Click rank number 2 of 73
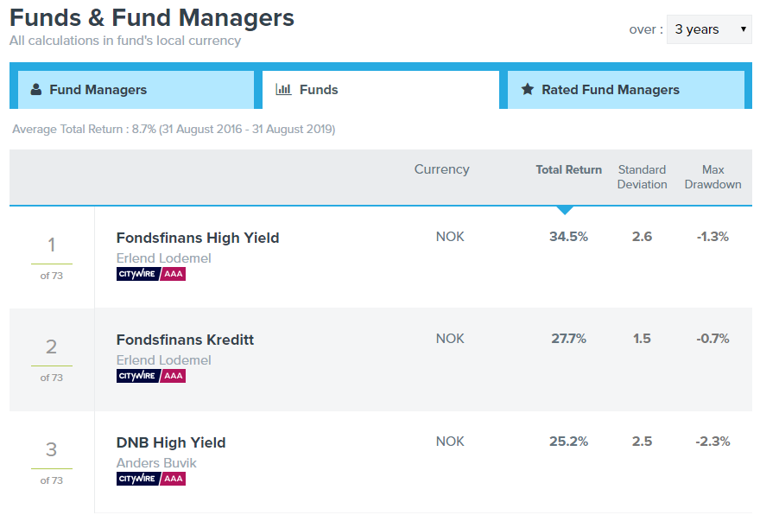 [51, 347]
